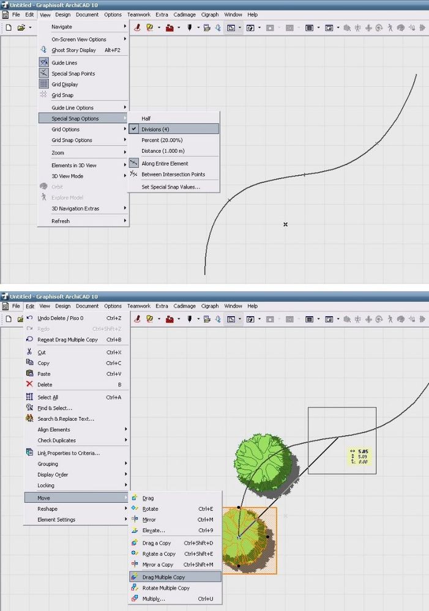Choose Multiply… in the Move submenu
429x611 pixels.
tap(175, 599)
